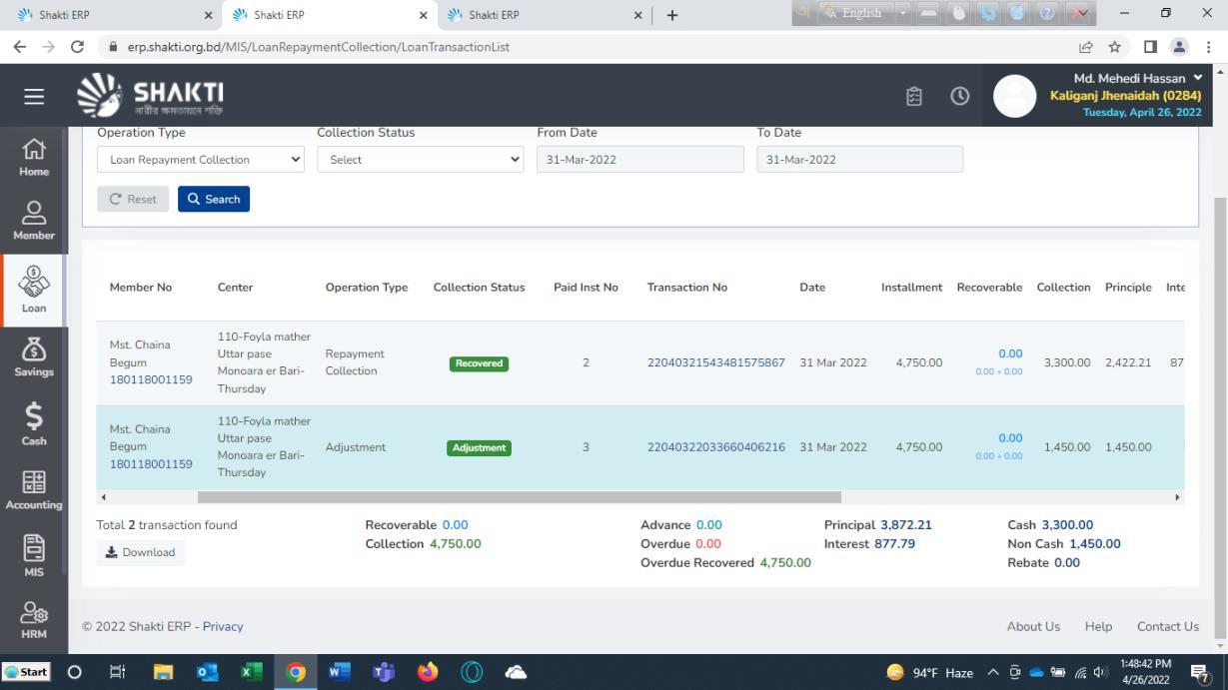Open the Collection Status dropdown
The width and height of the screenshot is (1228, 690).
(x=421, y=160)
